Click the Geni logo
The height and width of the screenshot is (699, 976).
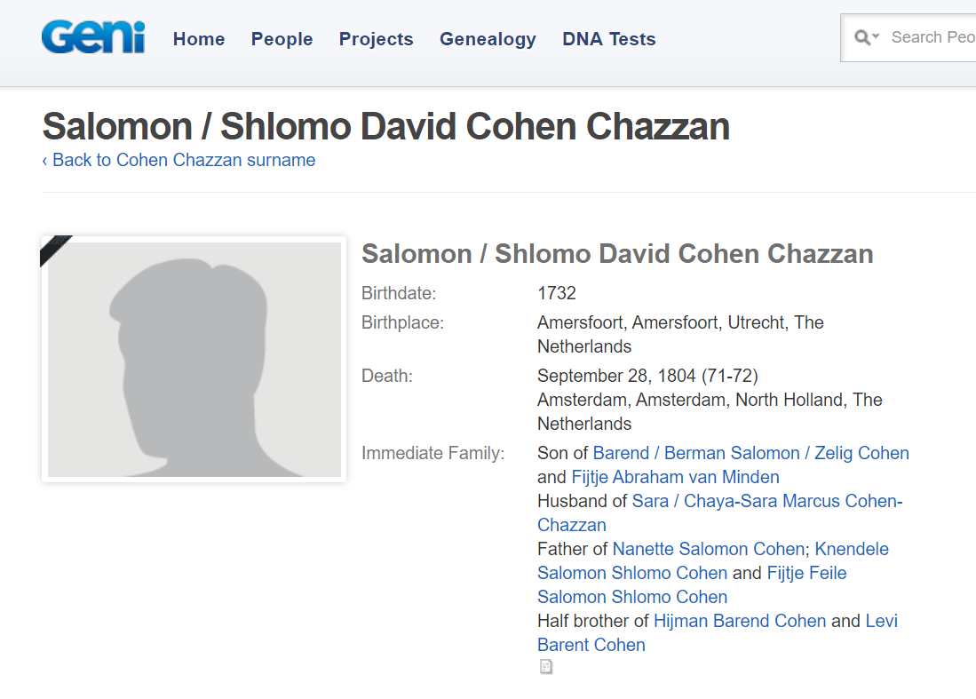[x=92, y=38]
